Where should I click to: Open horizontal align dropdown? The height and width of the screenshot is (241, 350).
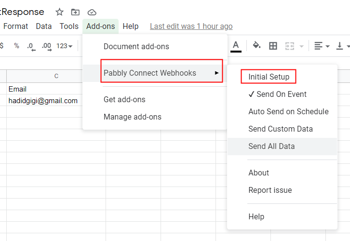pos(322,46)
